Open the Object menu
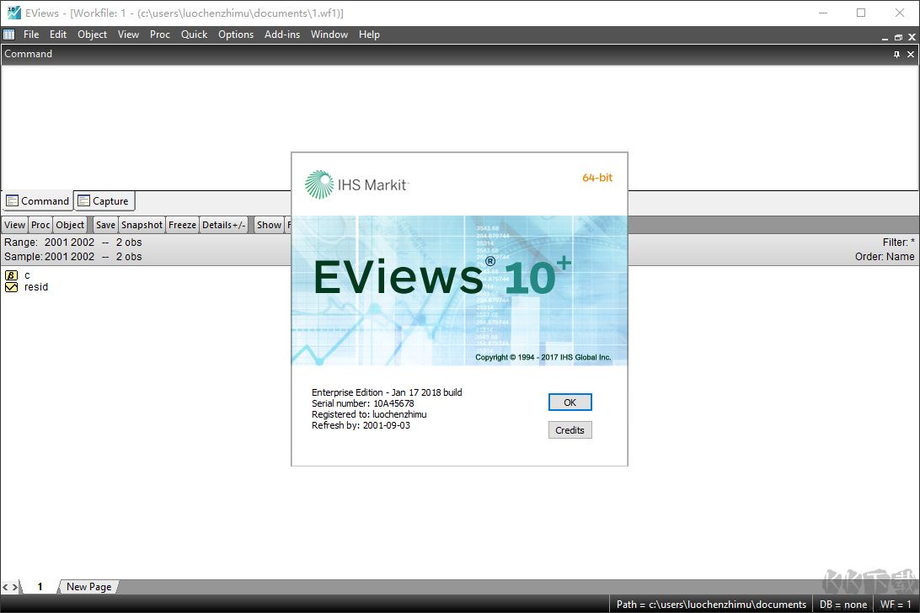The width and height of the screenshot is (920, 613). pos(92,35)
